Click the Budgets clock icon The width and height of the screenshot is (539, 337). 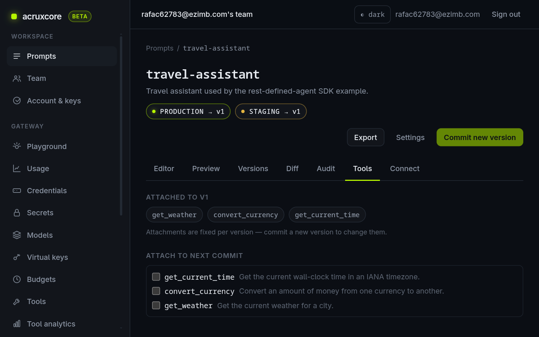pyautogui.click(x=17, y=279)
